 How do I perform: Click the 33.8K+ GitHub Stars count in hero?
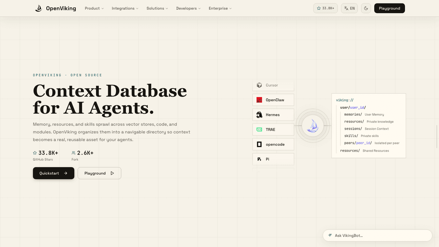tap(48, 153)
